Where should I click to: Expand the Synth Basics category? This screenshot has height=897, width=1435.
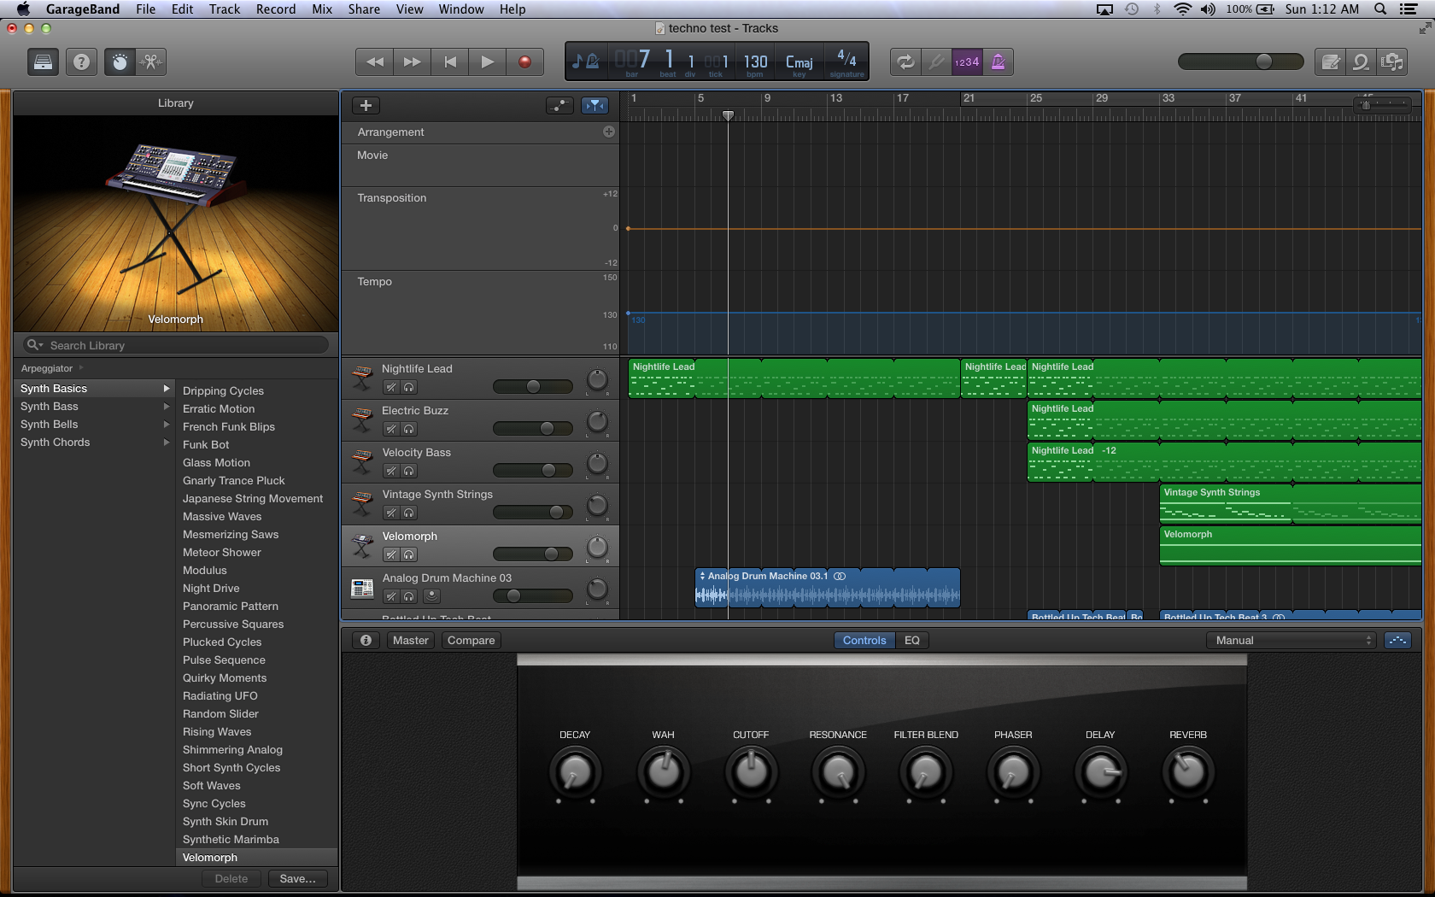(x=167, y=388)
